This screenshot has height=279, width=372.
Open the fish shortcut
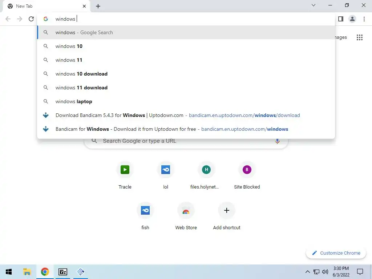coord(145,216)
